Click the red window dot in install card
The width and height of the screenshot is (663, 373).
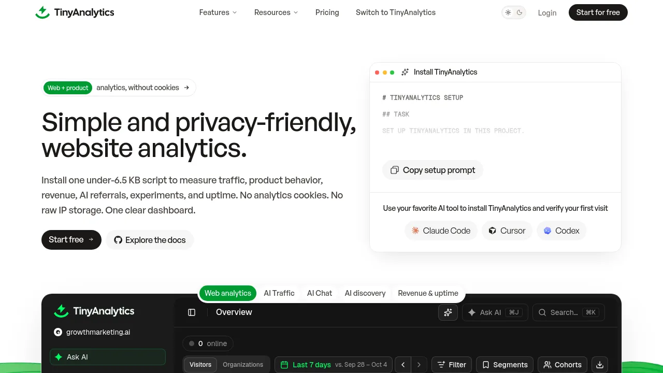pos(377,73)
